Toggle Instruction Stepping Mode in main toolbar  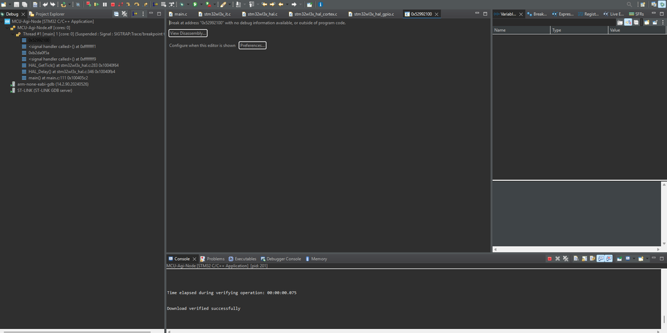click(x=155, y=4)
